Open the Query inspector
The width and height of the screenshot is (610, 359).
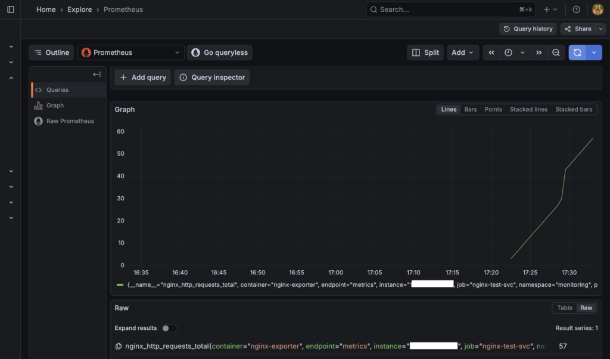click(x=211, y=78)
